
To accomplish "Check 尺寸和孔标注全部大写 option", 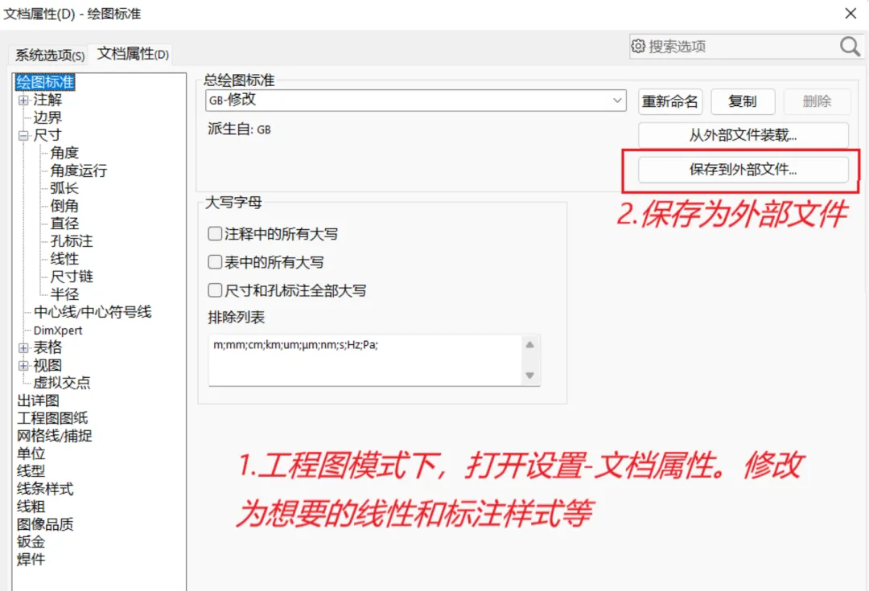I will tap(215, 290).
